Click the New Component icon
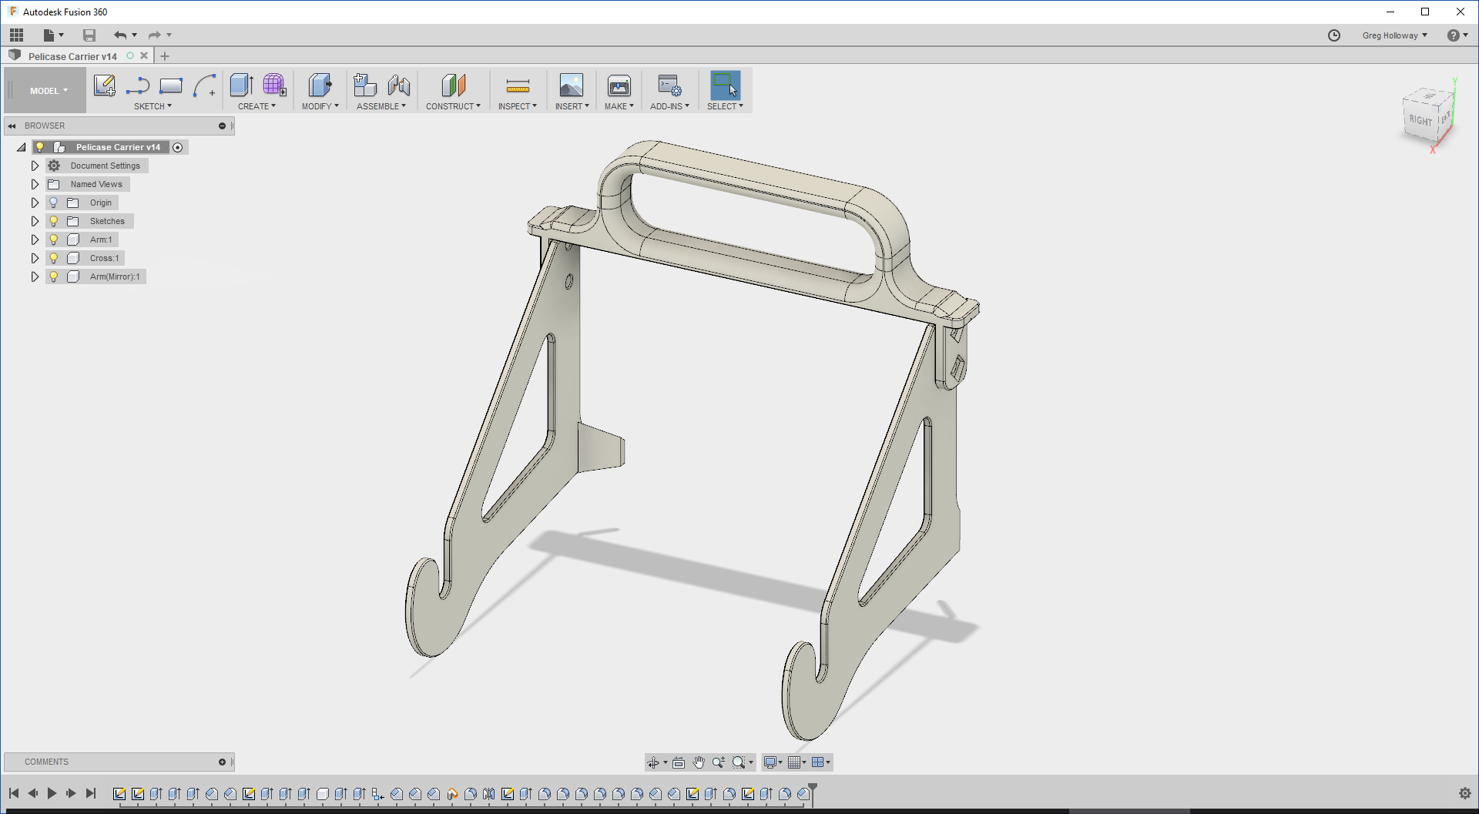The image size is (1479, 814). [x=365, y=85]
